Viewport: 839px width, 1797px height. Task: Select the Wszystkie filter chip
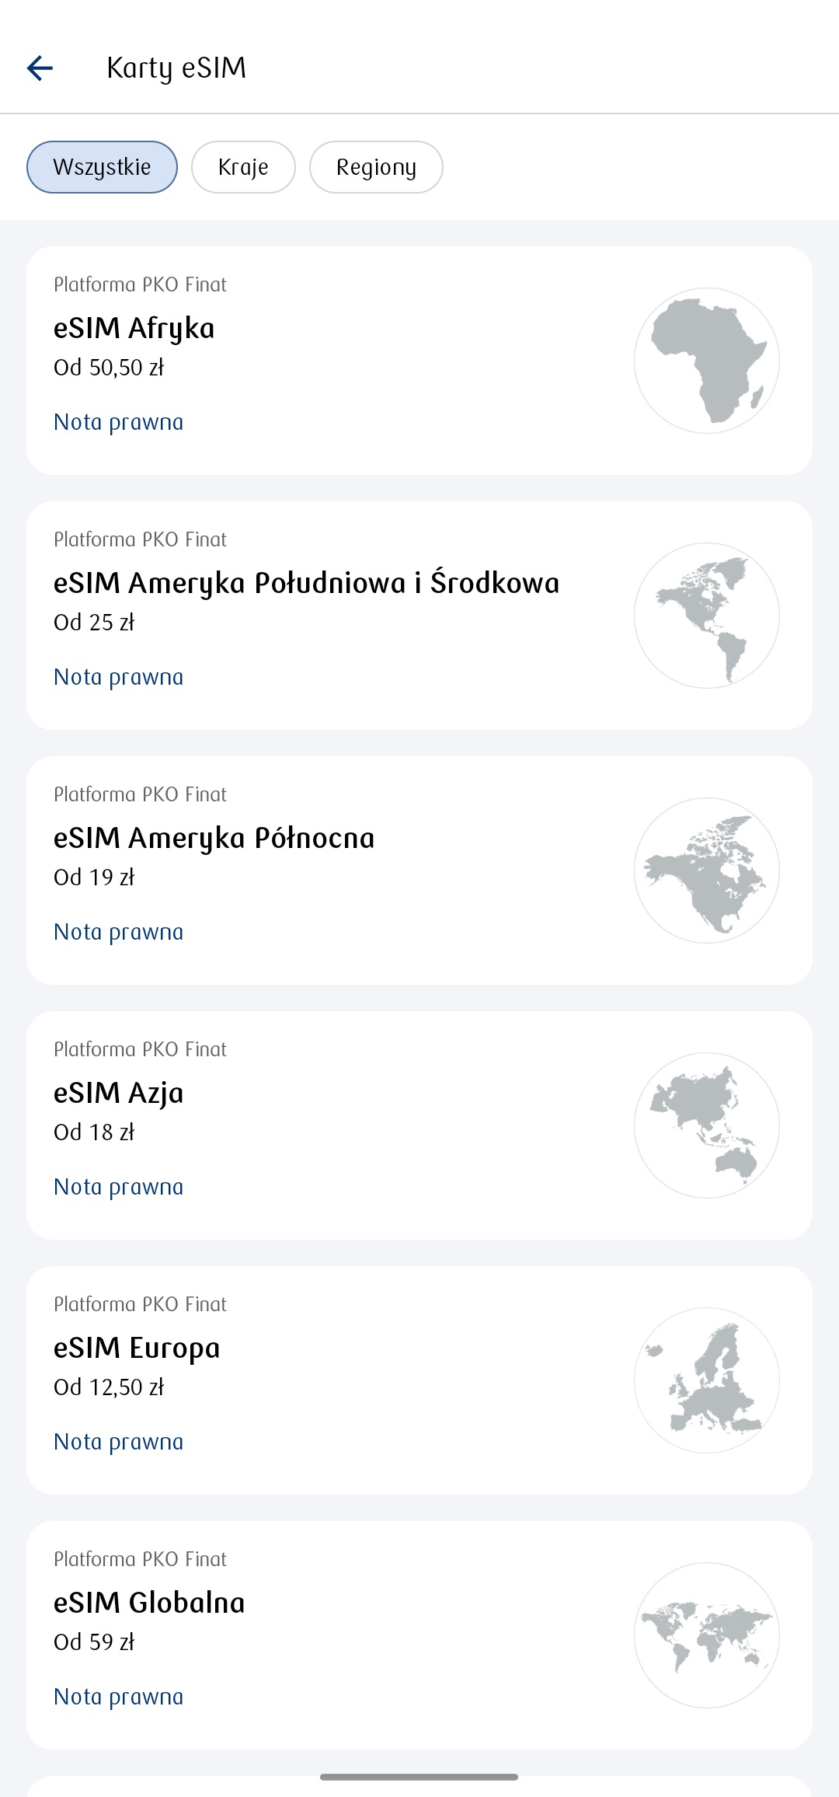point(102,167)
